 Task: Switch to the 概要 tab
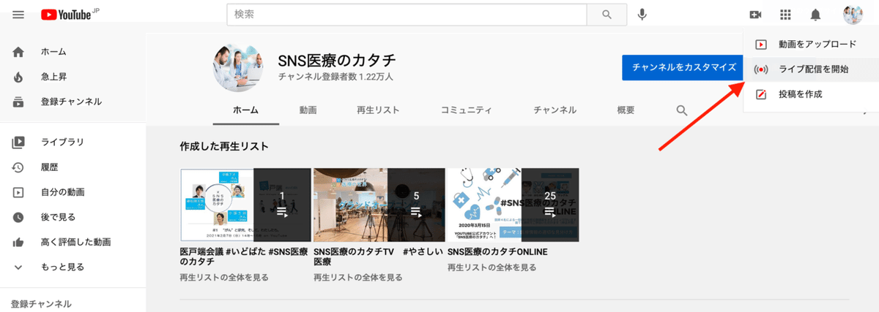coord(626,110)
